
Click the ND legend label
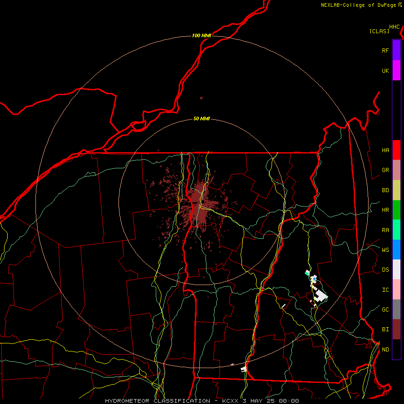click(x=385, y=349)
